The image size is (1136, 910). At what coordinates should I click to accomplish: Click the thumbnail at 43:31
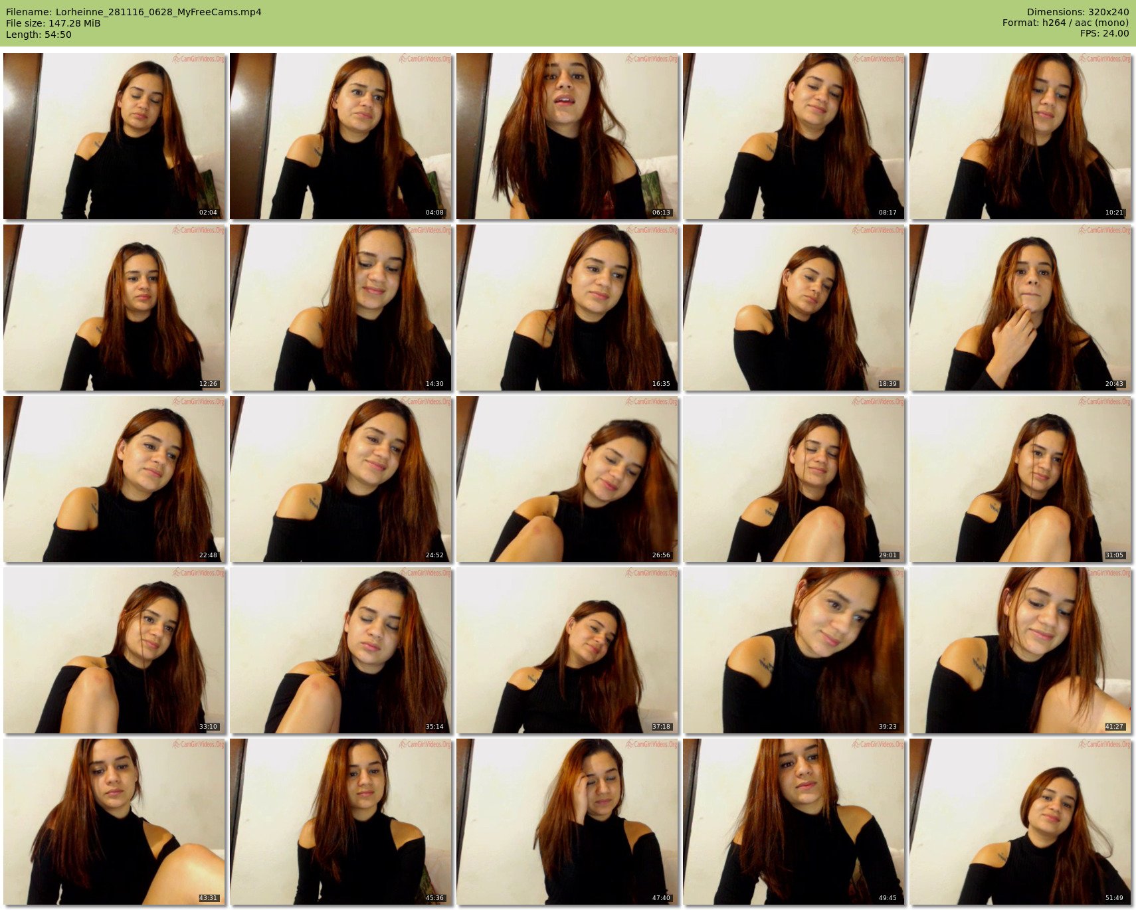[114, 822]
